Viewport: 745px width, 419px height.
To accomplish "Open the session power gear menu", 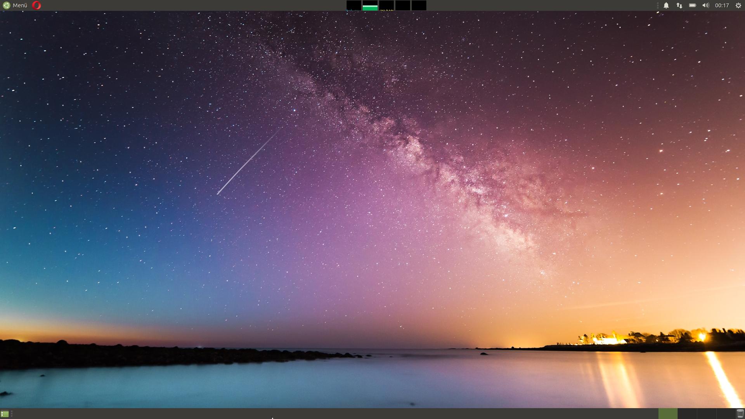I will 738,5.
